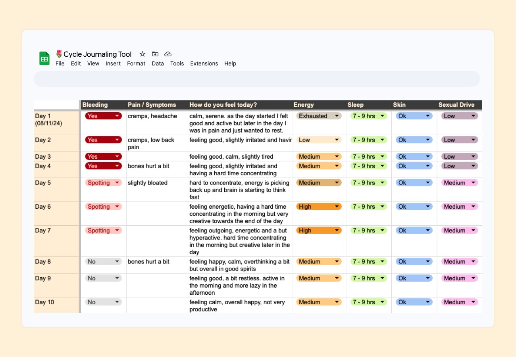Screen dimensions: 516x357
Task: Star the Cycle Journaling Tool document
Action: [x=142, y=54]
